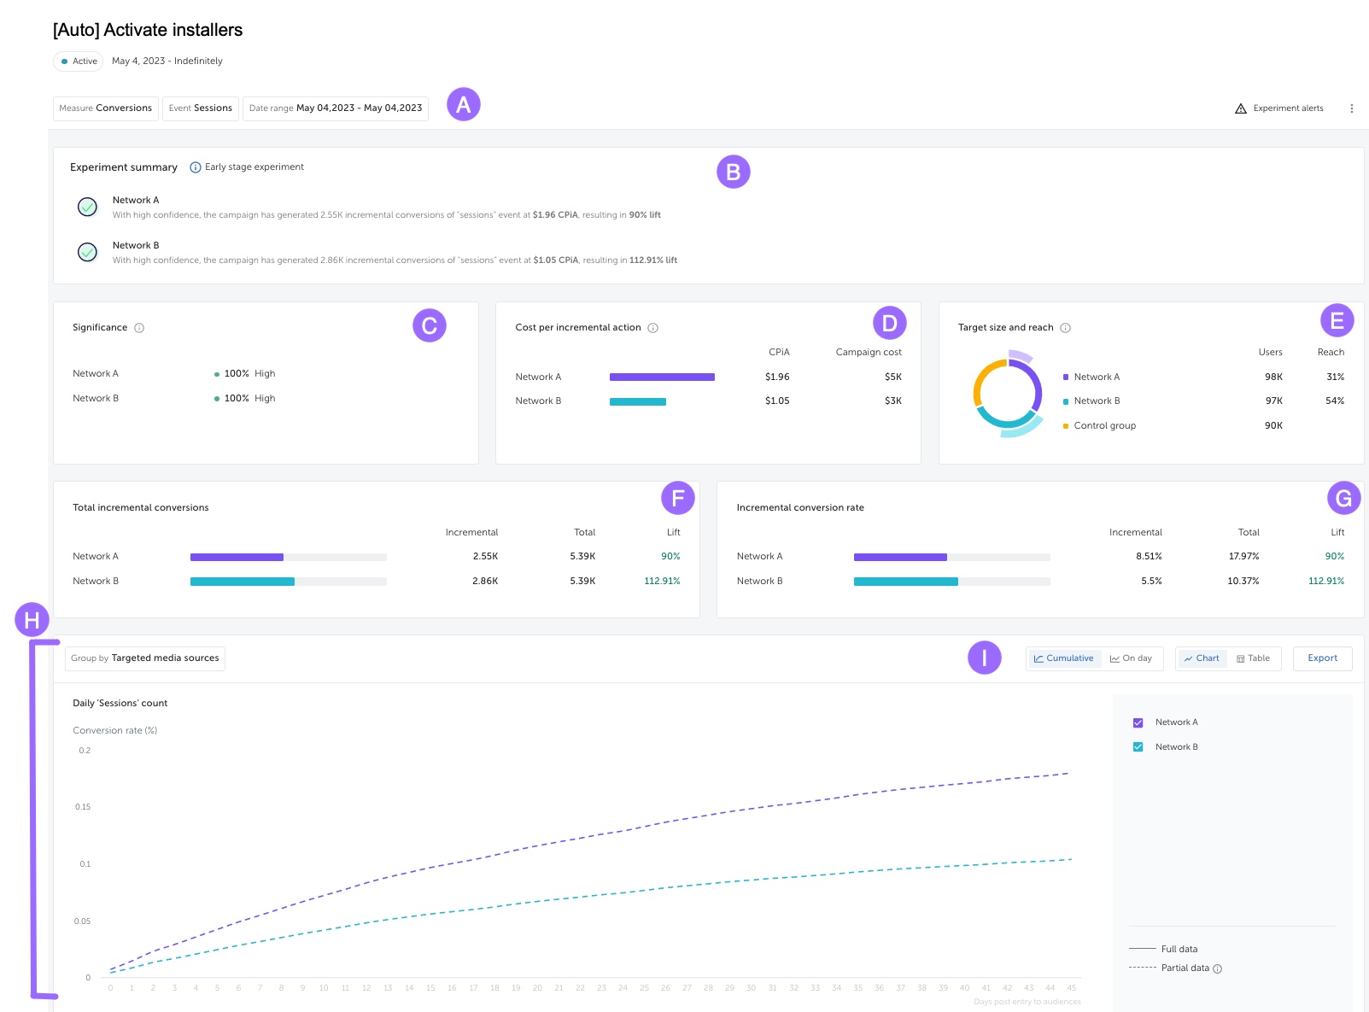Click the purple Network A CPiA bar
This screenshot has width=1369, height=1012.
coord(662,377)
